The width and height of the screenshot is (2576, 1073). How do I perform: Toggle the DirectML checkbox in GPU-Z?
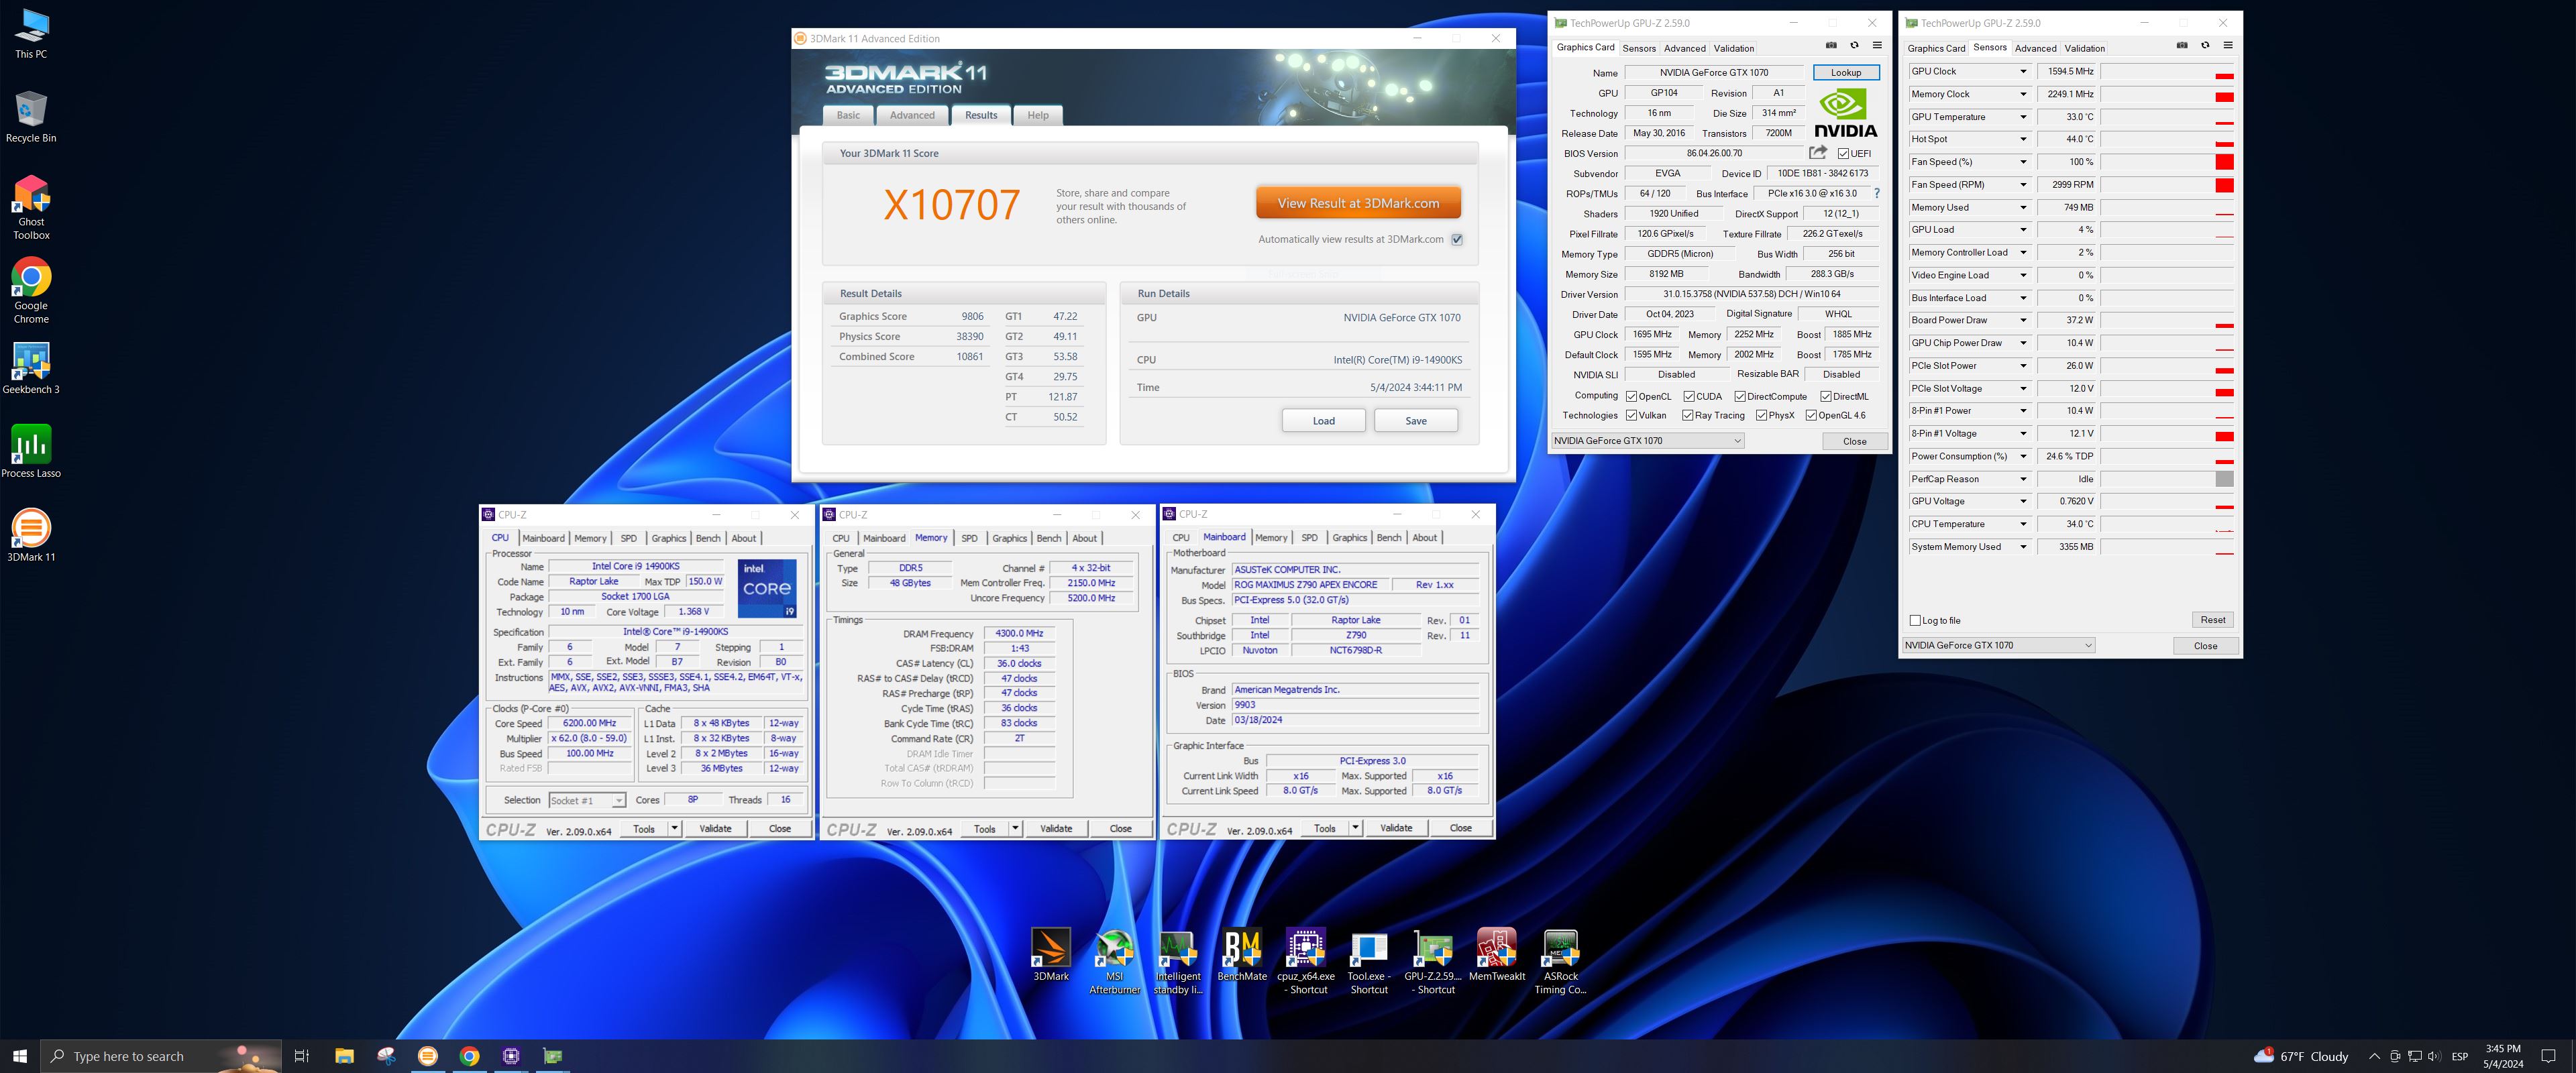click(x=1826, y=396)
